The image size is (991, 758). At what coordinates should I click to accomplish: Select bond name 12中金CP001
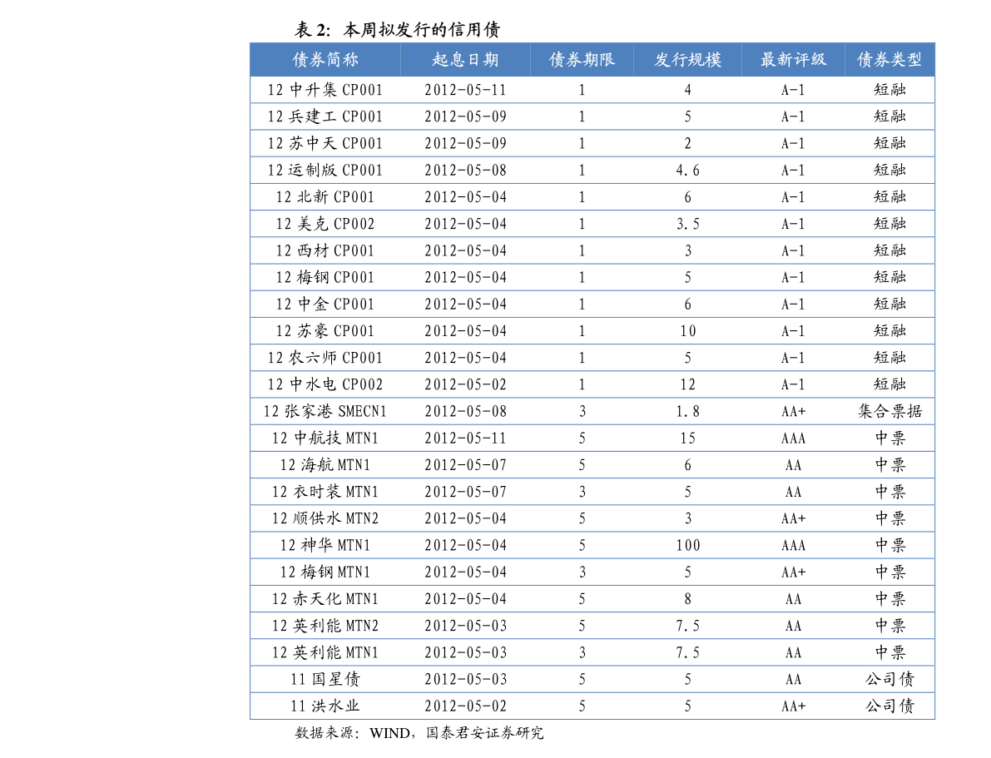(325, 304)
